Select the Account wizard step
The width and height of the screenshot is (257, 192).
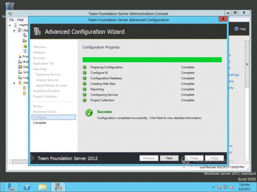(x=39, y=58)
